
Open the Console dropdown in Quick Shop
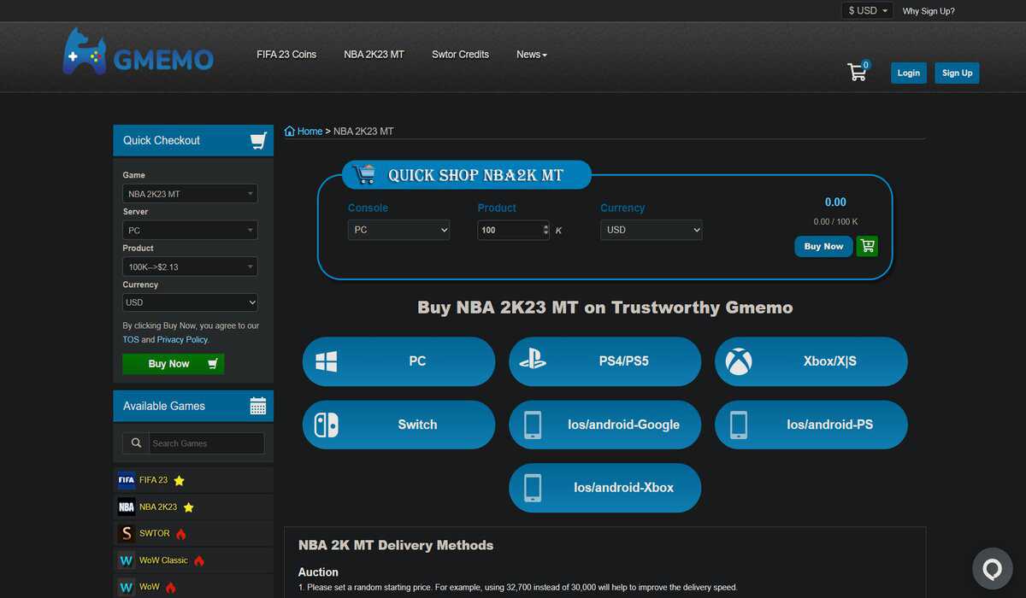tap(398, 230)
